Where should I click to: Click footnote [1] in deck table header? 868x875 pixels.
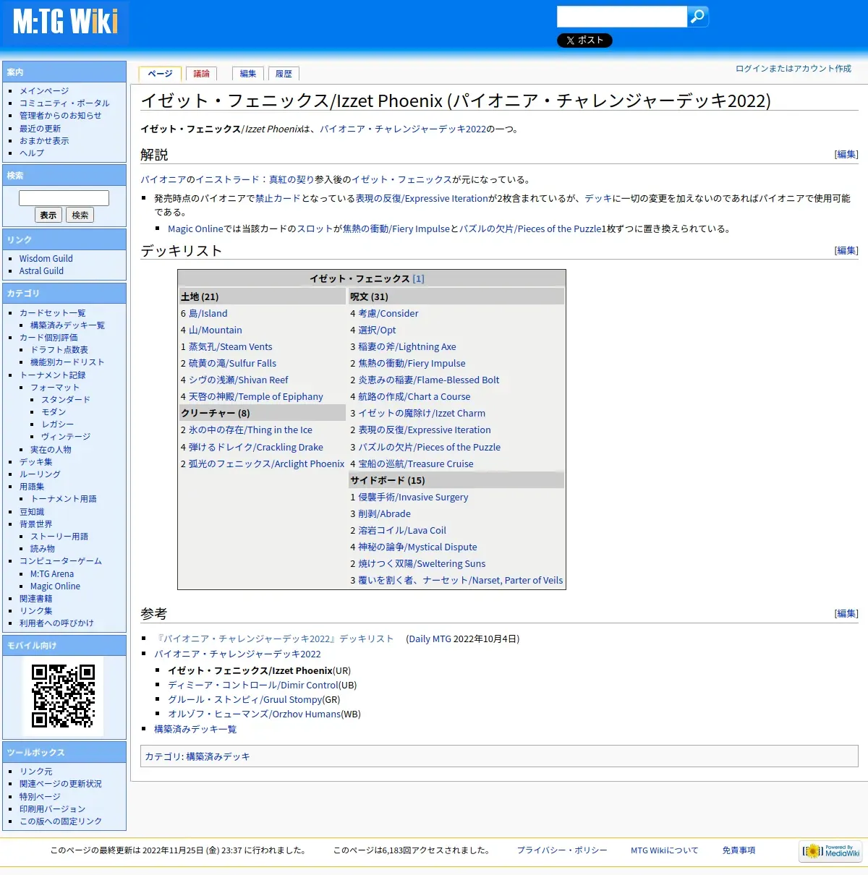click(x=418, y=279)
